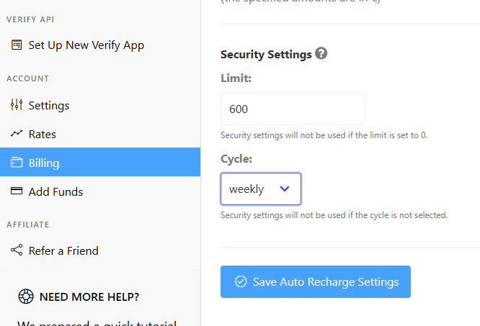Click the NEED MORE HELP? heading
The height and width of the screenshot is (326, 480).
pyautogui.click(x=89, y=297)
